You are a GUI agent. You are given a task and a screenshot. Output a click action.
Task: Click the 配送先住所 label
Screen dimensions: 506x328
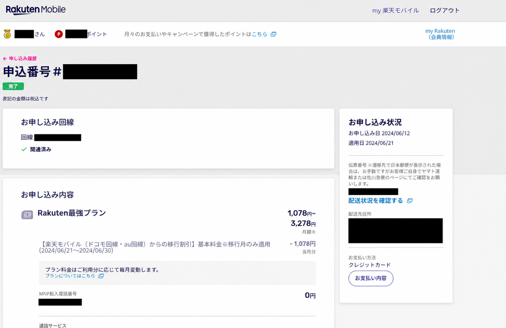click(360, 214)
